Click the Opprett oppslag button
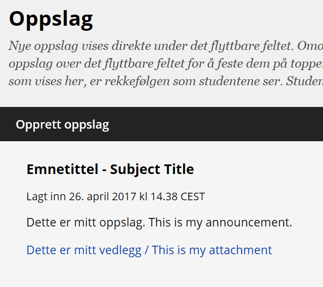 (63, 125)
